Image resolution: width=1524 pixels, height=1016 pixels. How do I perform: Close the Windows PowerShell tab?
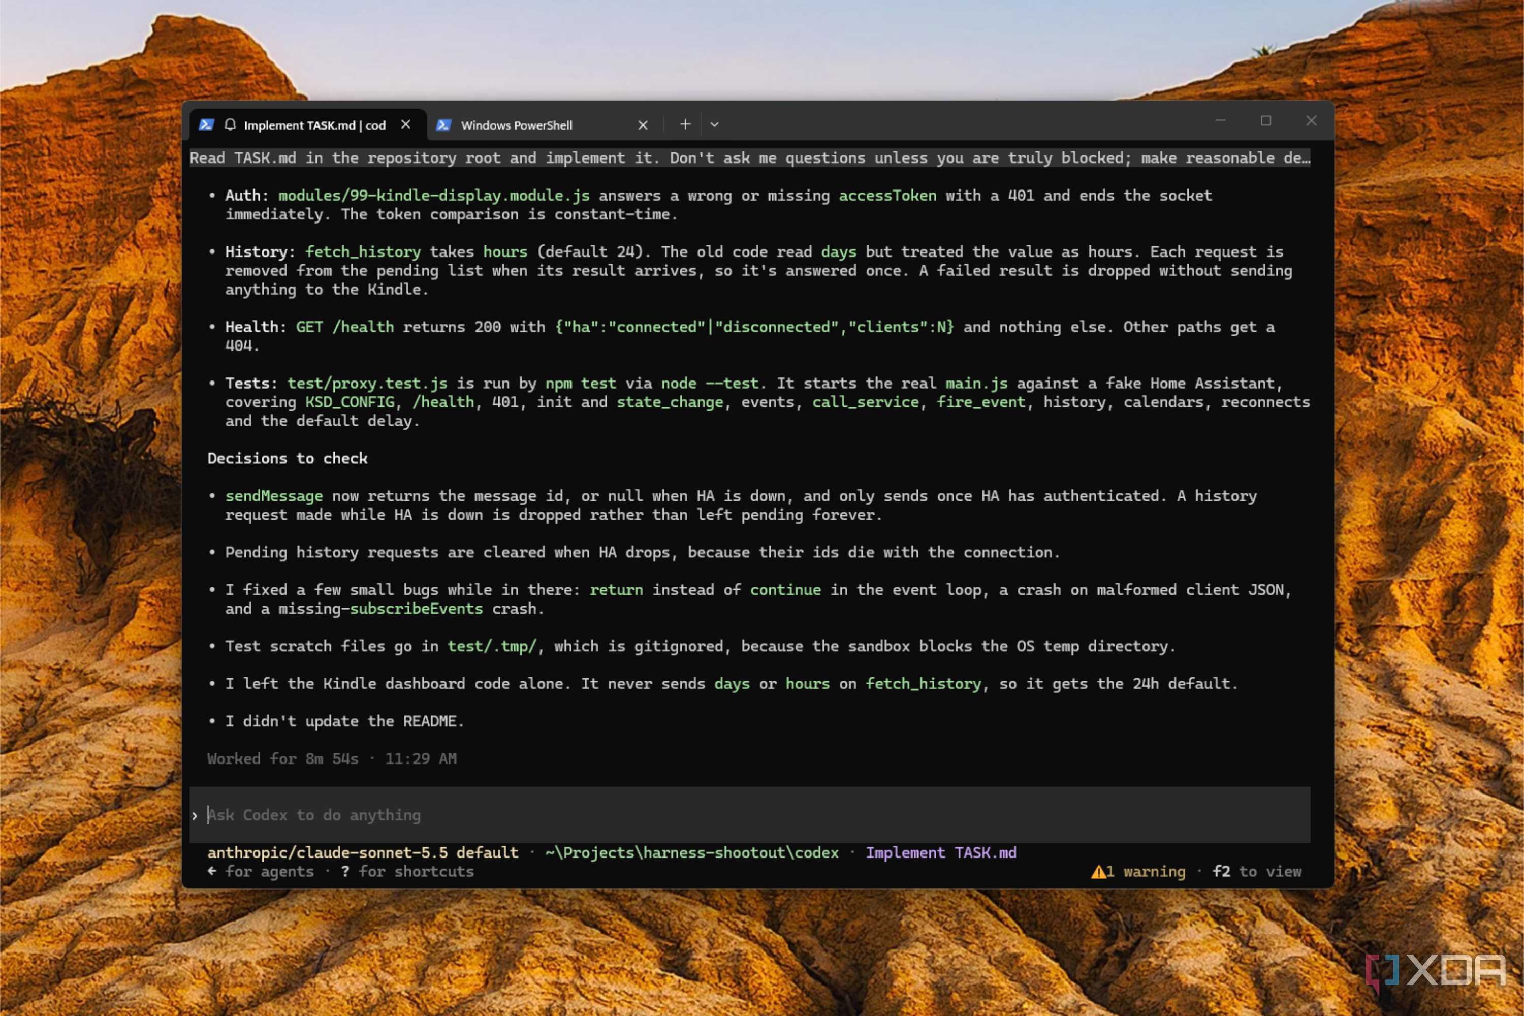pyautogui.click(x=643, y=125)
